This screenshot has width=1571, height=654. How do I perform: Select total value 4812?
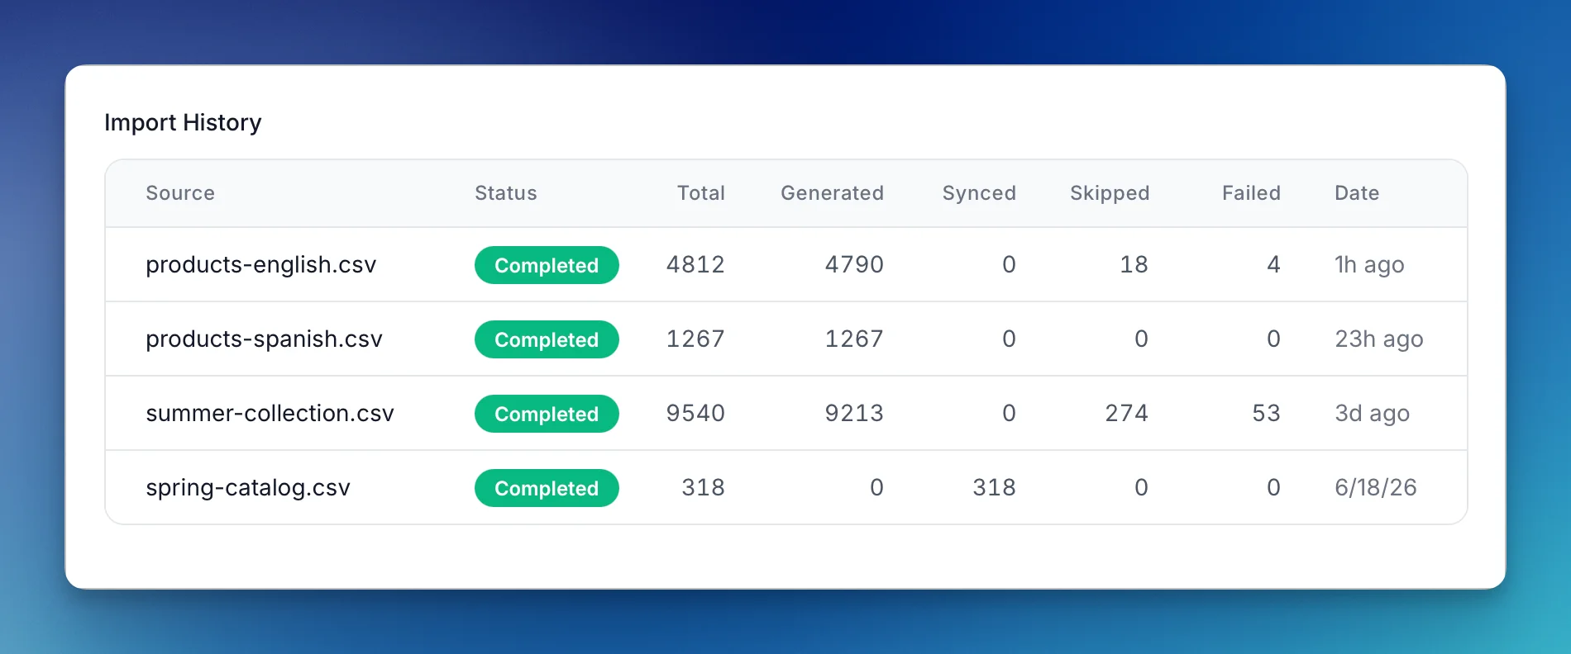click(695, 264)
